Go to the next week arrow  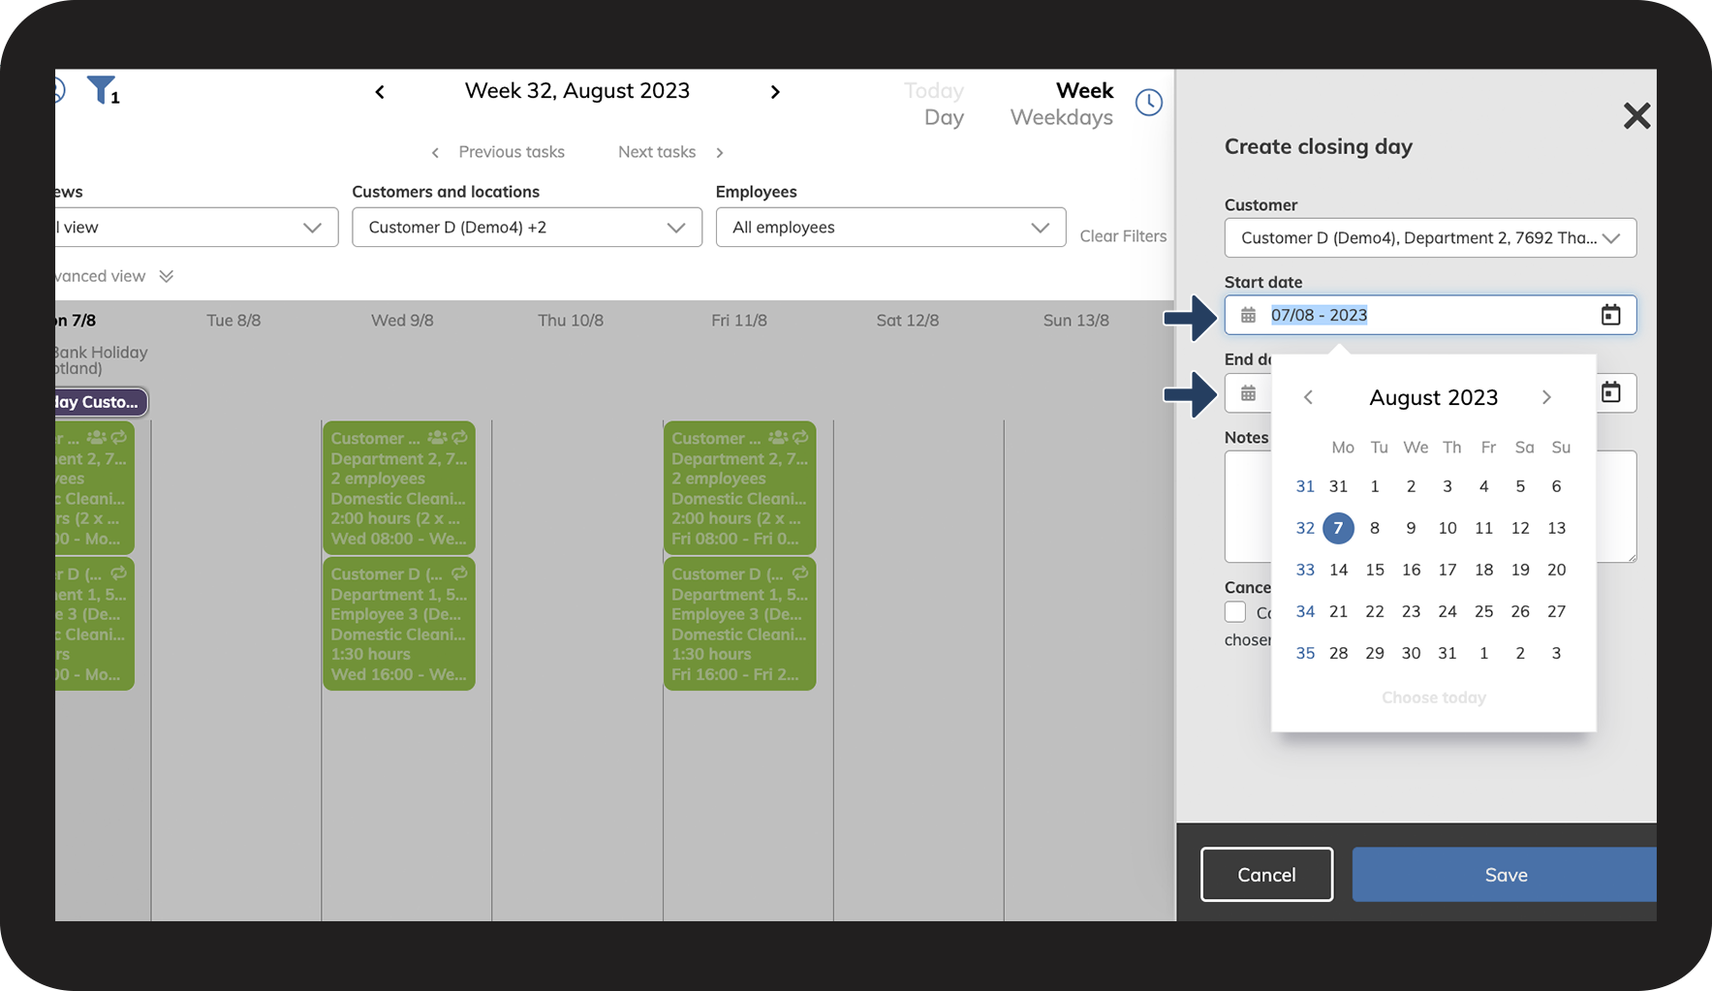point(775,92)
